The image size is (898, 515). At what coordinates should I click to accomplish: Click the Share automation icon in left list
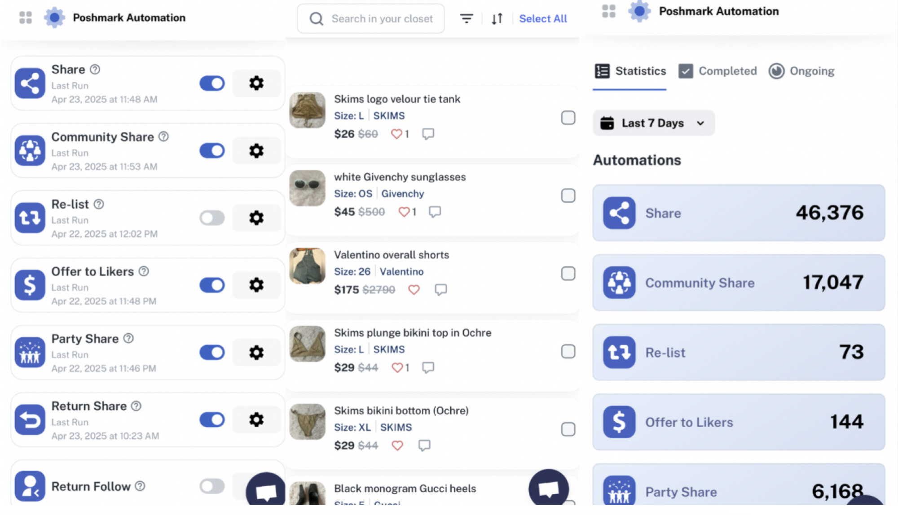[30, 83]
